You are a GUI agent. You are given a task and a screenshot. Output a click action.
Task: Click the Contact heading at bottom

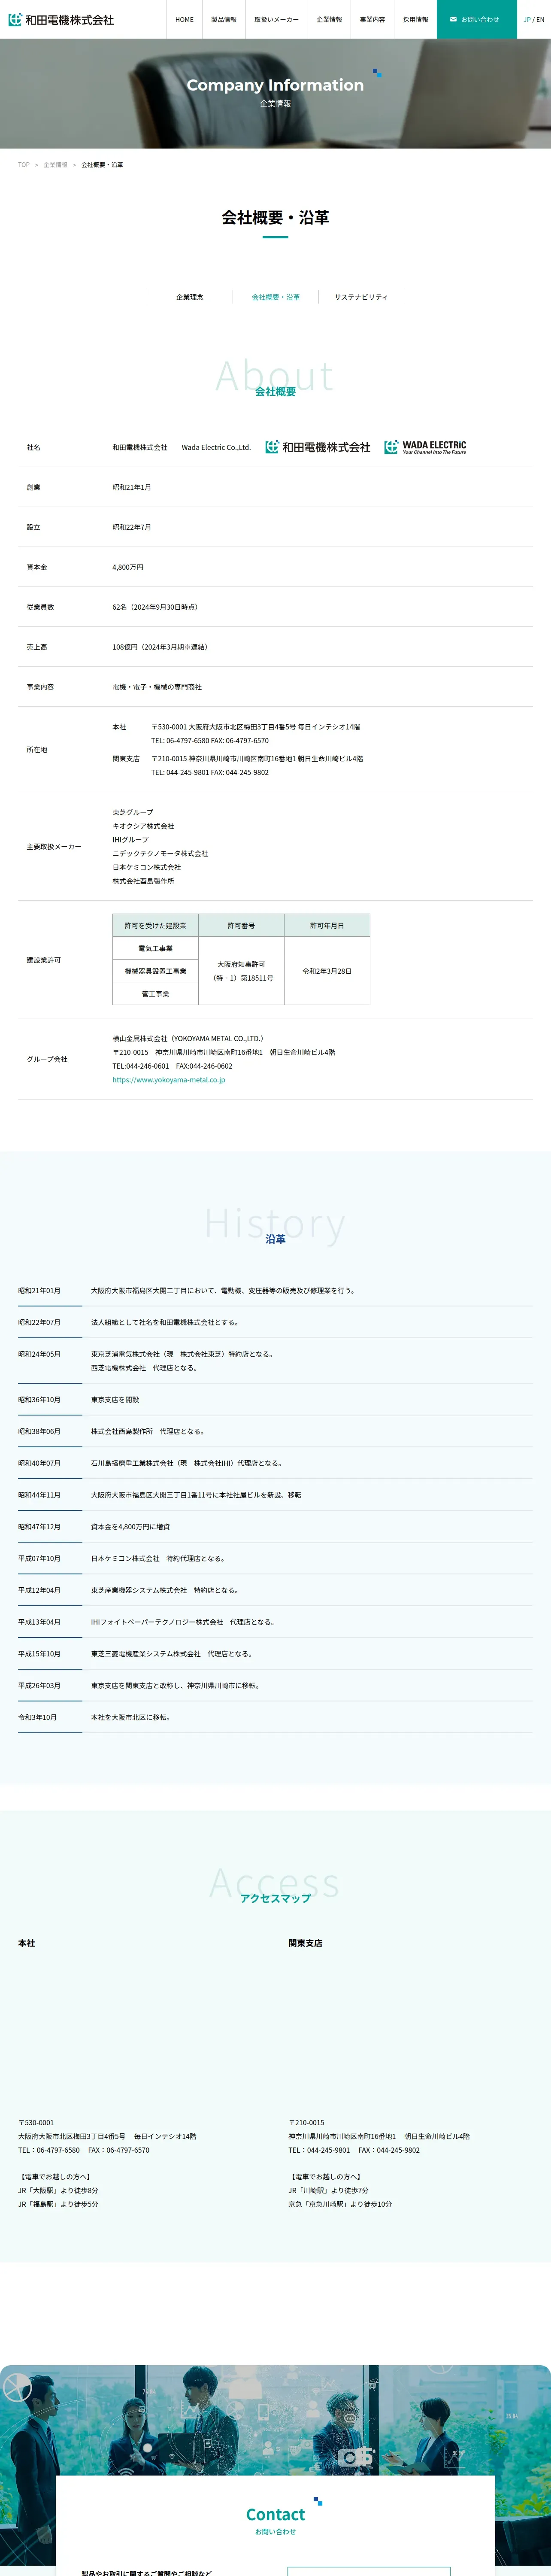point(275,2514)
